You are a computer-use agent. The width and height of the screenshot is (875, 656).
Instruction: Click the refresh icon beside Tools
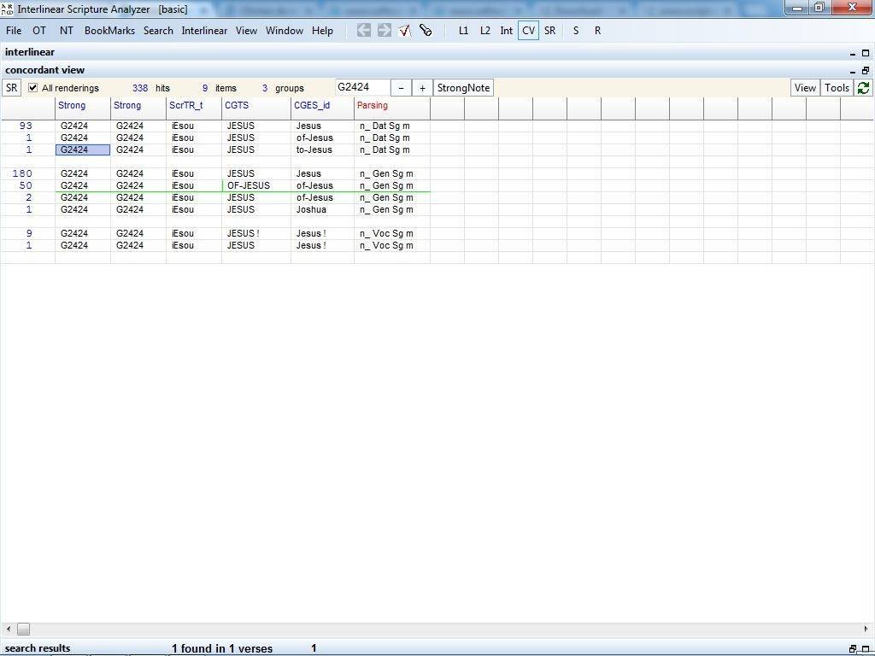862,87
